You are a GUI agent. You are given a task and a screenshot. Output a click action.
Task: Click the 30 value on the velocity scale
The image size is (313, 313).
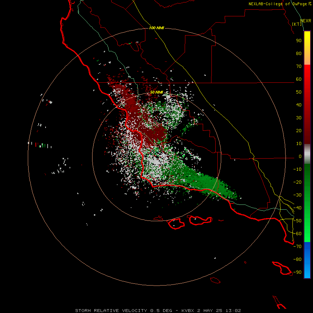[299, 118]
